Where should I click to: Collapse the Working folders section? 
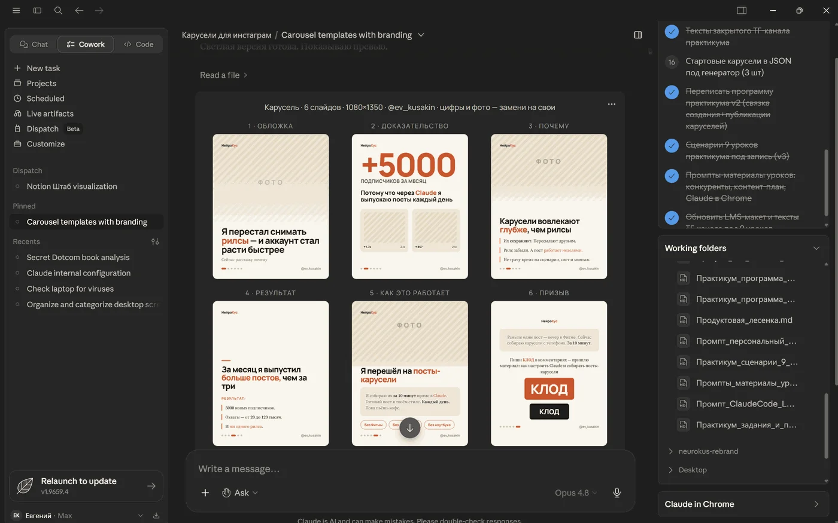(816, 248)
